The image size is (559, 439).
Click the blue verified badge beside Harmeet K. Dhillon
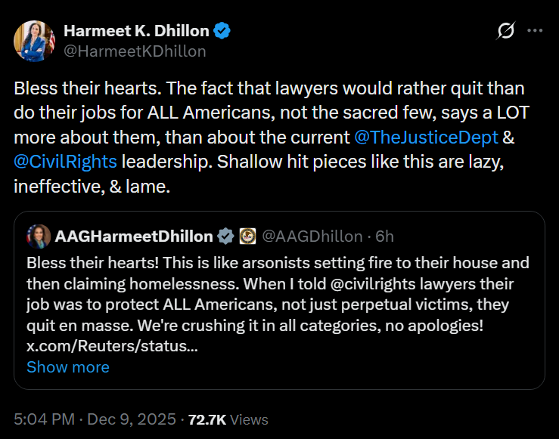222,31
